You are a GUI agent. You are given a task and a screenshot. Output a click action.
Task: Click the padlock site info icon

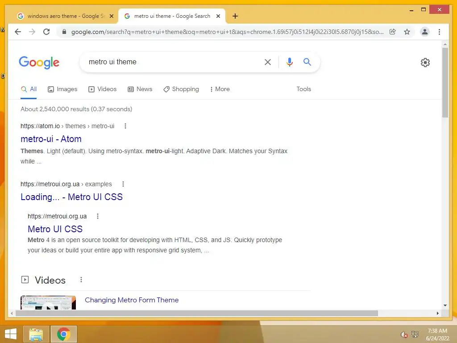coord(64,32)
